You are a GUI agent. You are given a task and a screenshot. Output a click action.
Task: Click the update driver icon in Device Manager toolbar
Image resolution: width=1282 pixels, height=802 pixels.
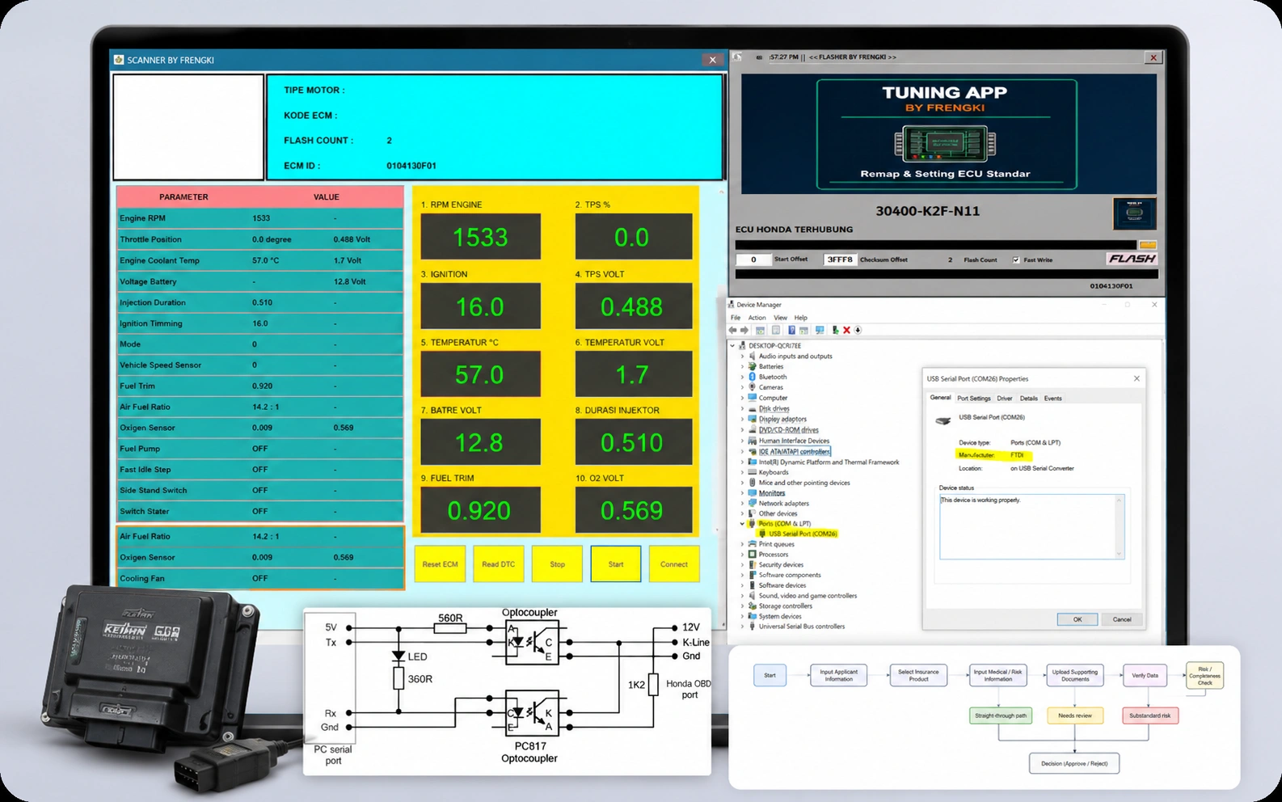click(836, 330)
